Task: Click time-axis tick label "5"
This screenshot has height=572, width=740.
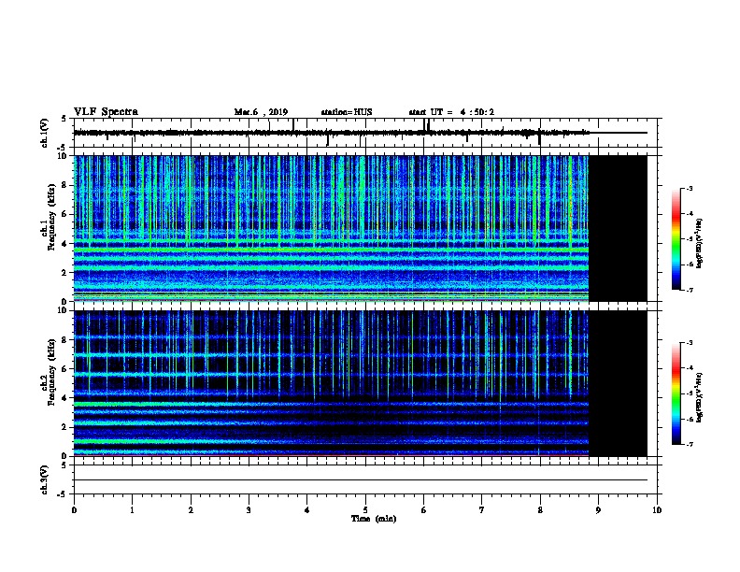Action: point(365,510)
